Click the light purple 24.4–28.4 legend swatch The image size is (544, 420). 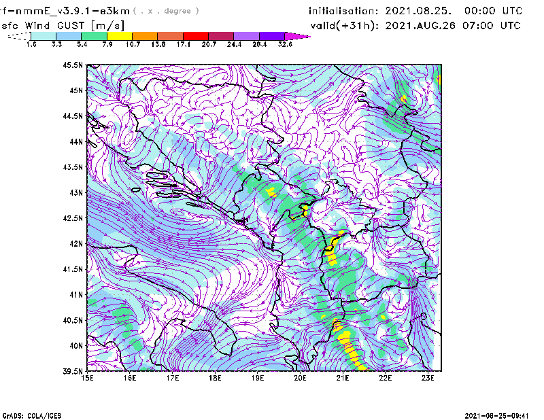point(246,36)
